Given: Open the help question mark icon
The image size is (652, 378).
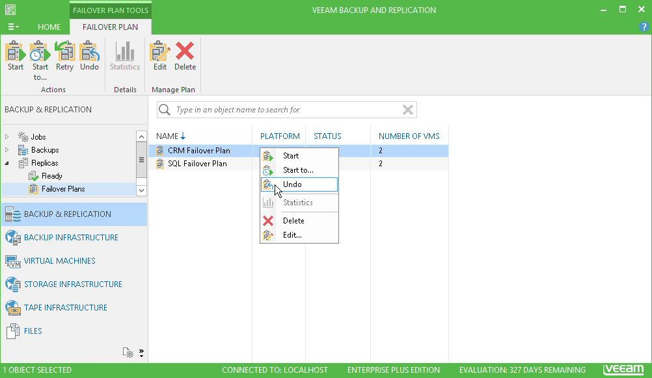Looking at the screenshot, I should pyautogui.click(x=644, y=27).
